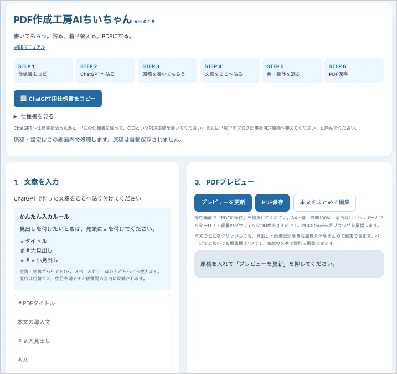Click the かんたん入力ルール heading
Screen dimensions: 397x374
pyautogui.click(x=44, y=217)
